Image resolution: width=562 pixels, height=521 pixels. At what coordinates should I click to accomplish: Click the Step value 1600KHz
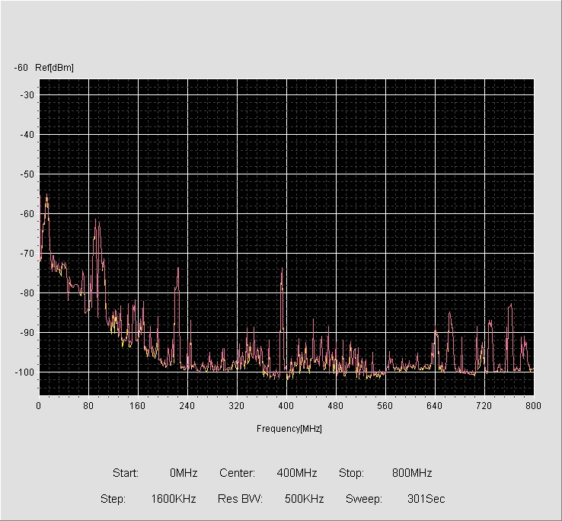(174, 499)
